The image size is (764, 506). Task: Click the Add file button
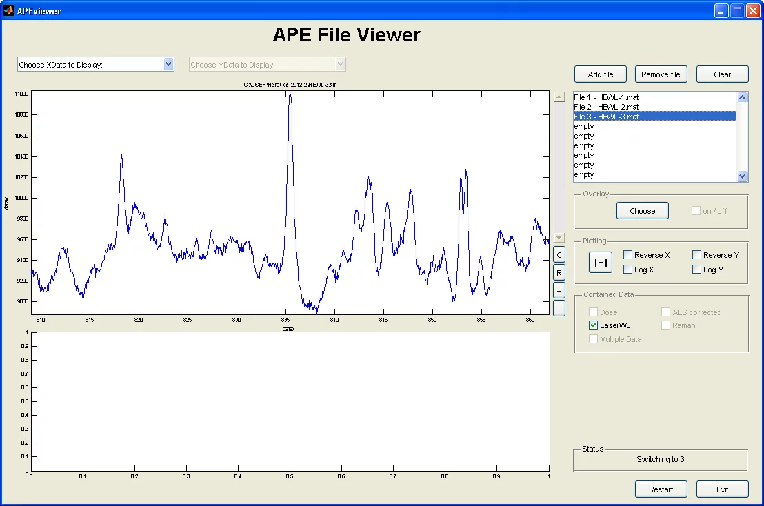click(x=601, y=74)
